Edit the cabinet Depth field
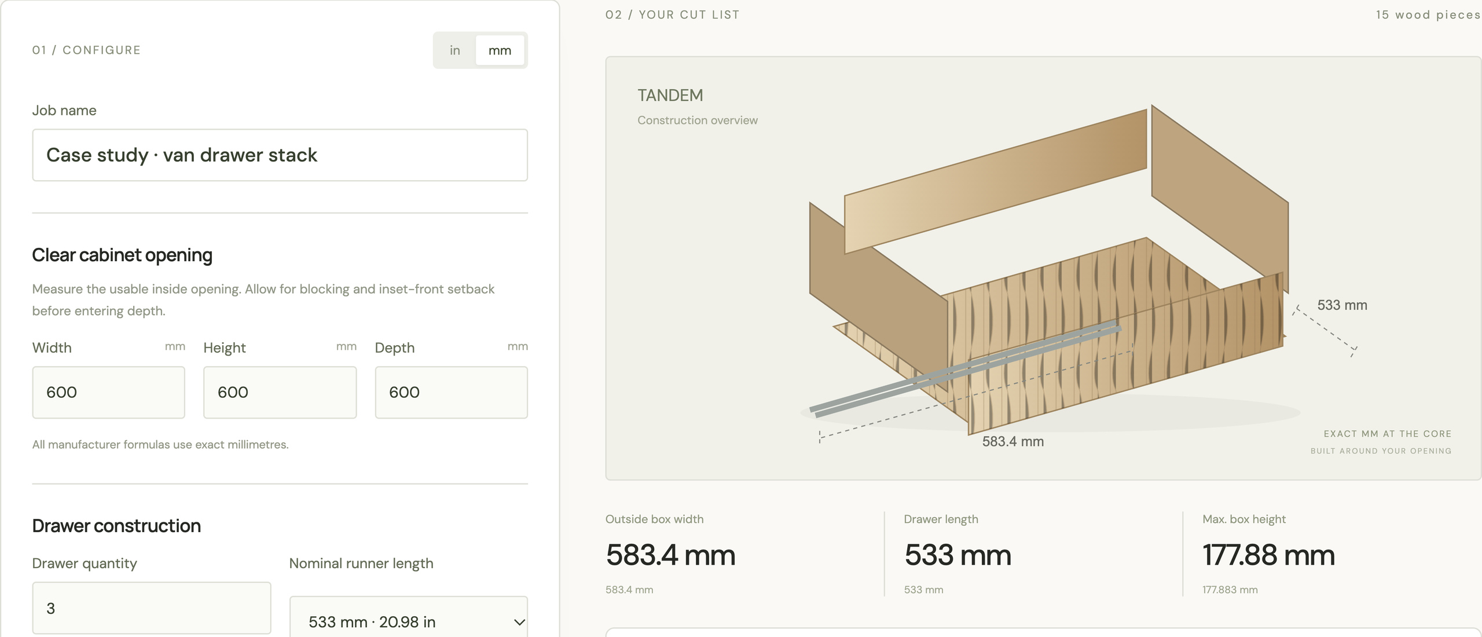Viewport: 1482px width, 637px height. coord(452,393)
